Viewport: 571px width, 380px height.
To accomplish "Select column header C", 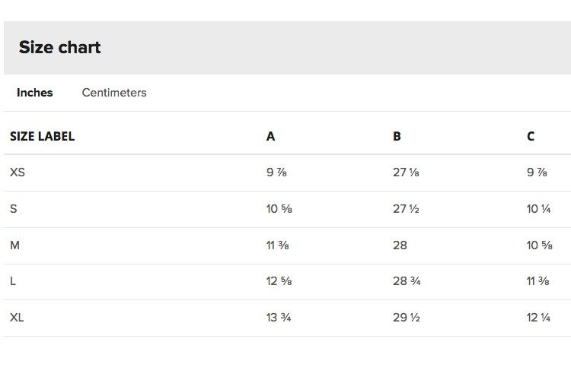I will click(531, 136).
